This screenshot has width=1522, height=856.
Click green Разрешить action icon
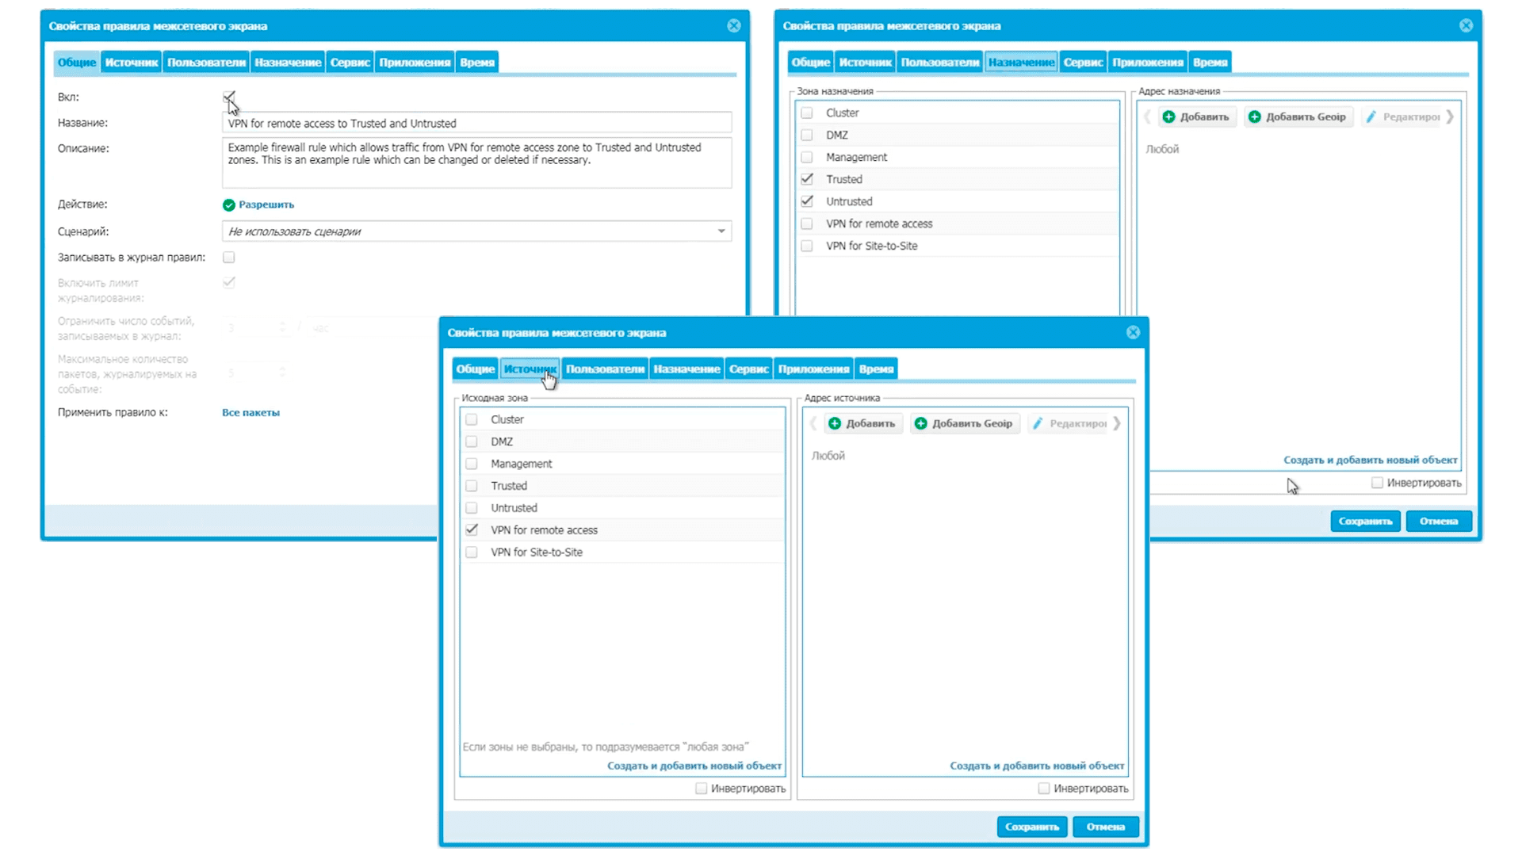[x=229, y=205]
